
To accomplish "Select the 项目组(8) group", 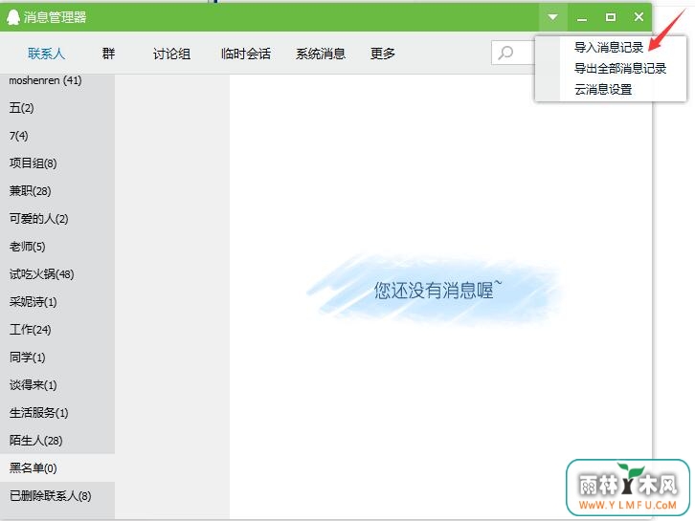I will (x=57, y=163).
